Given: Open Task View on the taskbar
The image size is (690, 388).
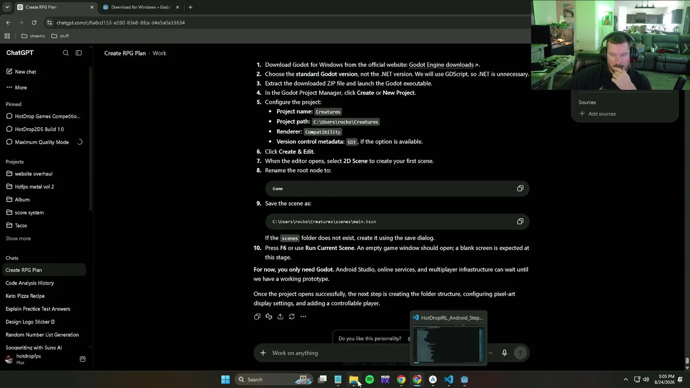Looking at the screenshot, I should coord(322,379).
